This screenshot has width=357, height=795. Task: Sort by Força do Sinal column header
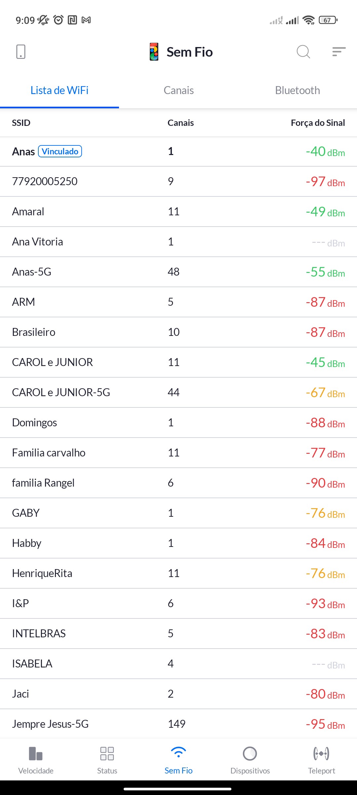click(x=318, y=123)
